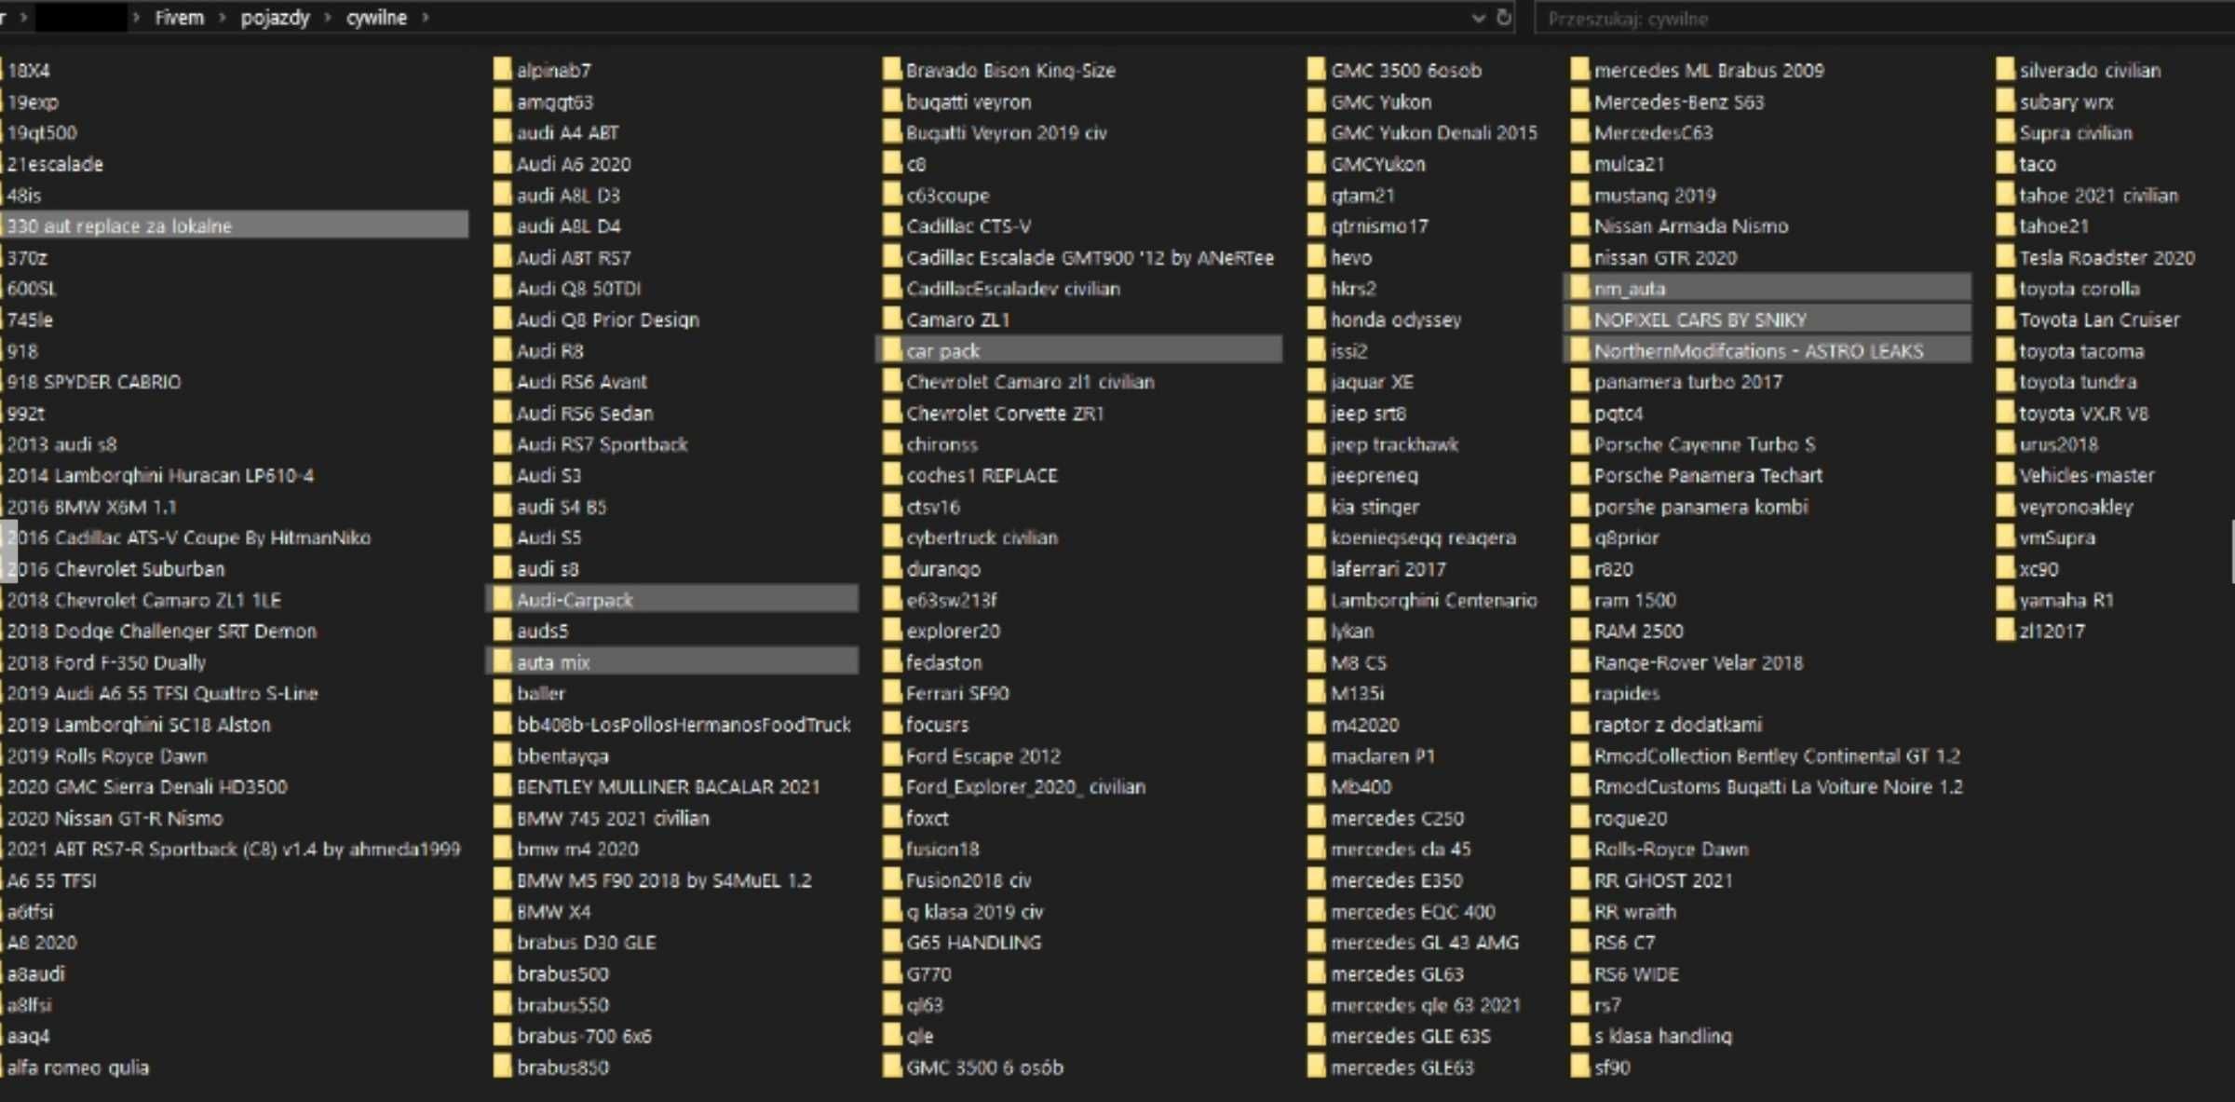Expand the chevron after cywilne breadcrumb
The width and height of the screenshot is (2235, 1102).
426,18
